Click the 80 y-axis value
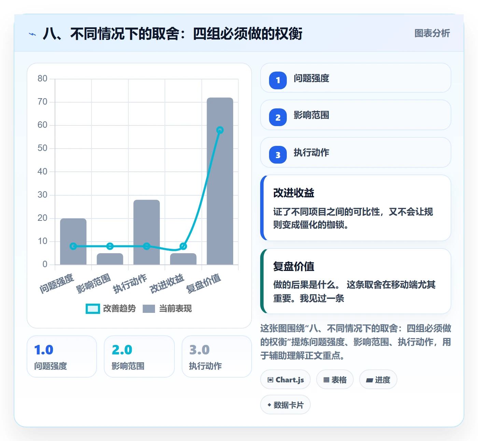The height and width of the screenshot is (441, 478). point(42,78)
